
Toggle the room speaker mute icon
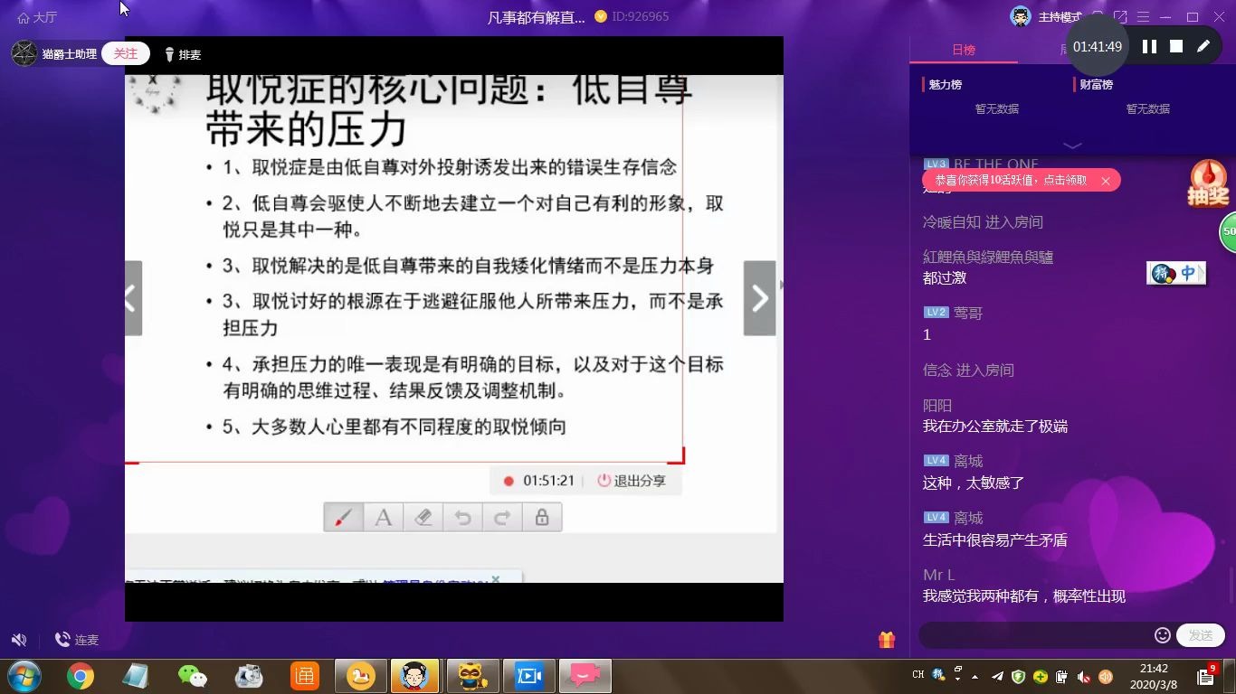[19, 640]
